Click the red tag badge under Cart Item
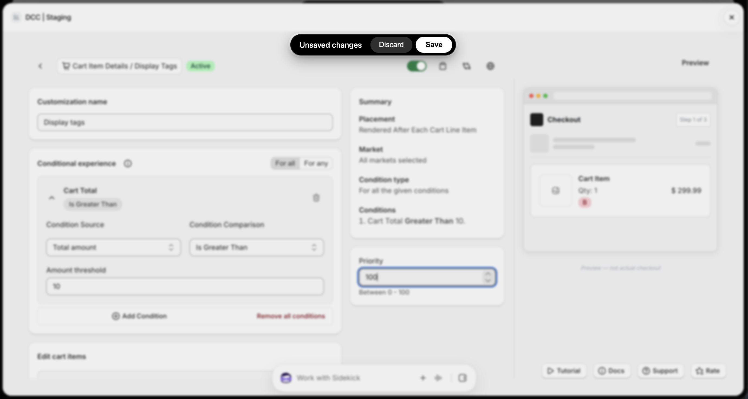The width and height of the screenshot is (748, 399). tap(584, 202)
